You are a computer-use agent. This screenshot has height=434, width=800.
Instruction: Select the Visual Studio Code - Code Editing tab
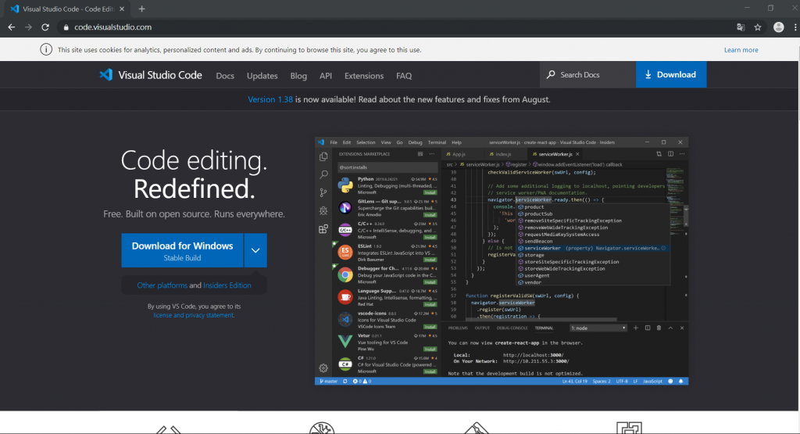coord(68,9)
